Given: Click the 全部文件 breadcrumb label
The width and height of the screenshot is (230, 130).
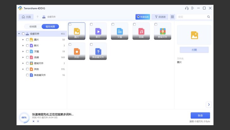Looking at the screenshot, I should click(x=51, y=17).
